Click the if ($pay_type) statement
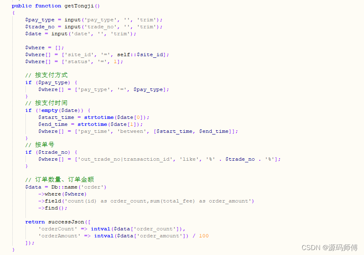The image size is (364, 255). (x=51, y=82)
